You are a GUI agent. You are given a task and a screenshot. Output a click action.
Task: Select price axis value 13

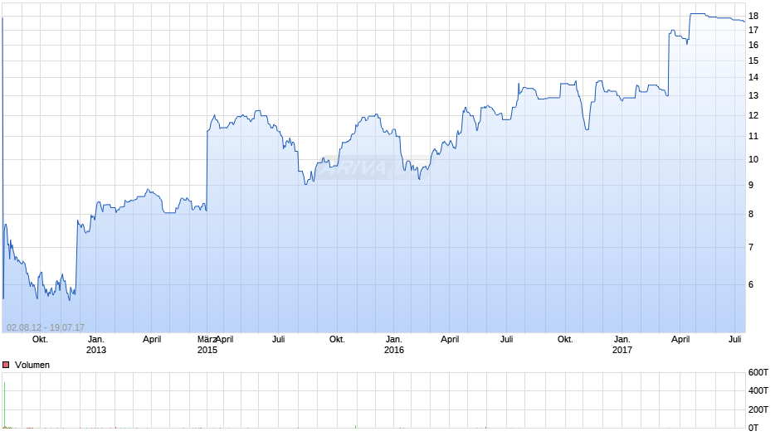point(753,95)
